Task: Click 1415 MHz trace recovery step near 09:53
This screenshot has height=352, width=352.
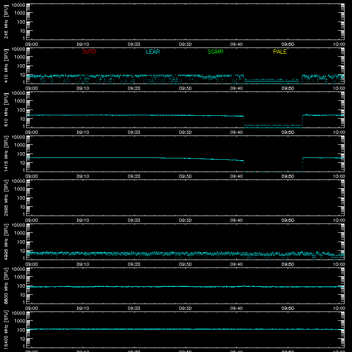Action: coord(303,164)
